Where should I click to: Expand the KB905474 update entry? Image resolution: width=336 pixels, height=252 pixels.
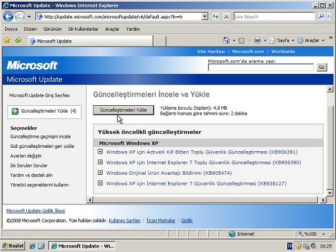point(100,172)
